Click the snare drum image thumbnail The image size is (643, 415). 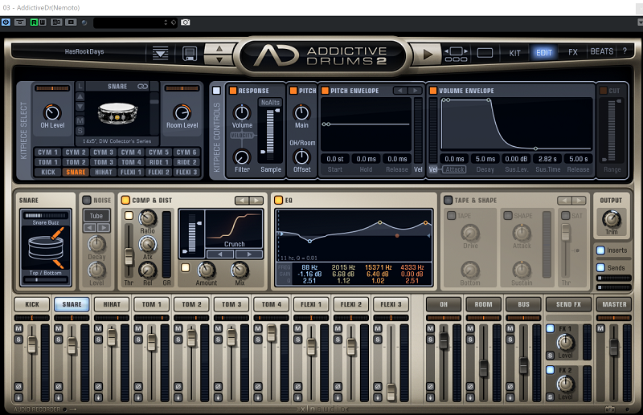[x=117, y=113]
